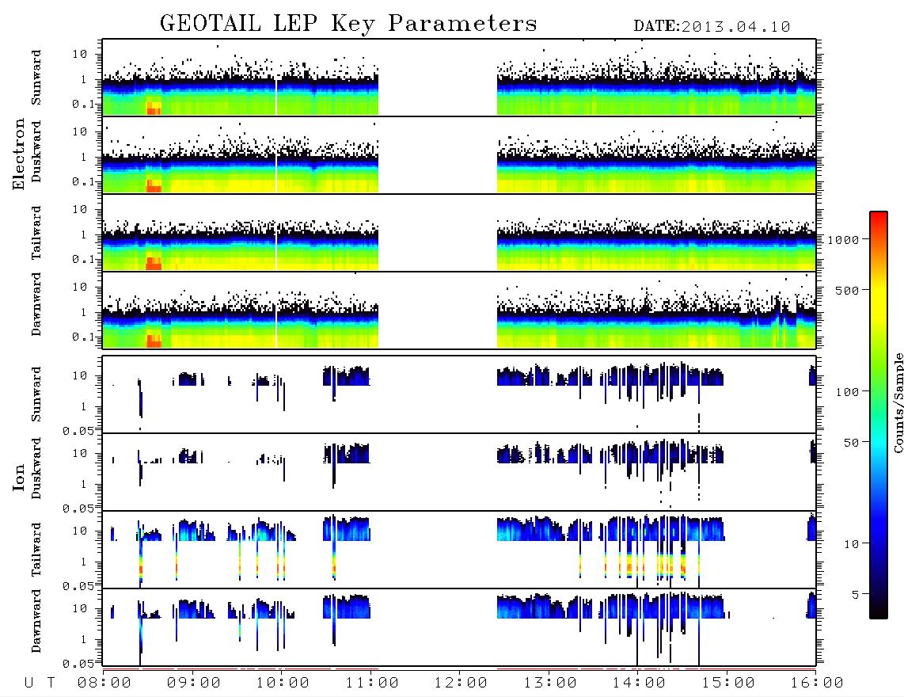Image resolution: width=904 pixels, height=697 pixels.
Task: Click the vertical "Ion" group label
Action: tap(18, 477)
